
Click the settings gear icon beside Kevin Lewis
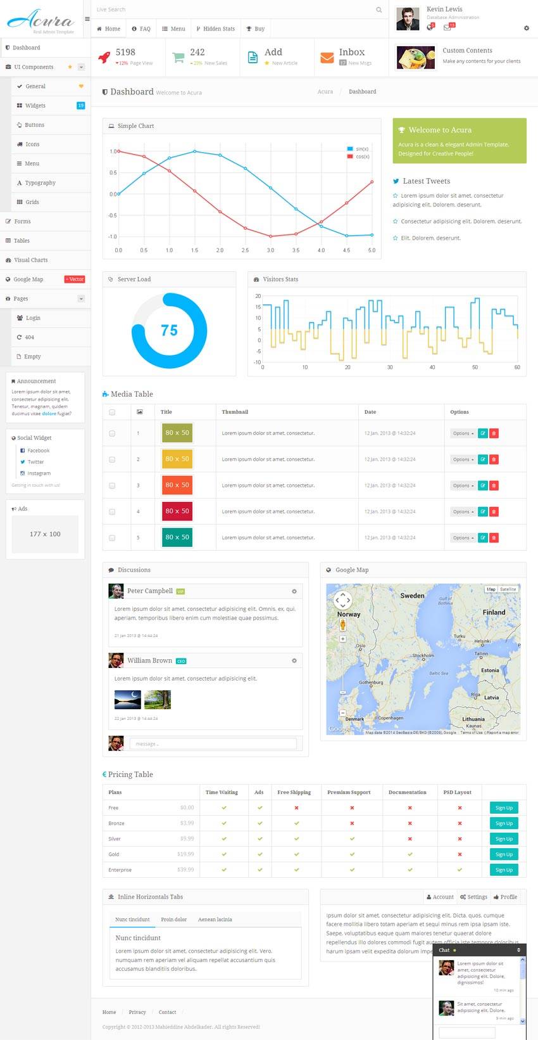(526, 28)
